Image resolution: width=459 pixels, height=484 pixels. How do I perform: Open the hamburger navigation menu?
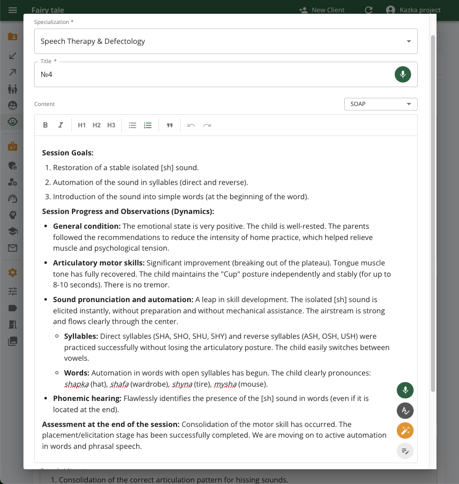click(x=12, y=10)
